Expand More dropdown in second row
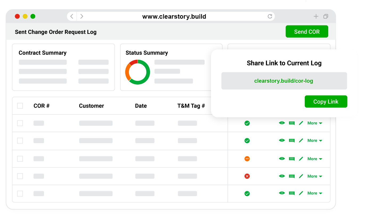 315,140
